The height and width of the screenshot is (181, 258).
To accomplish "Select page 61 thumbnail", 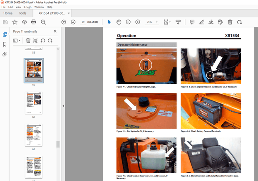I will click(34, 135).
